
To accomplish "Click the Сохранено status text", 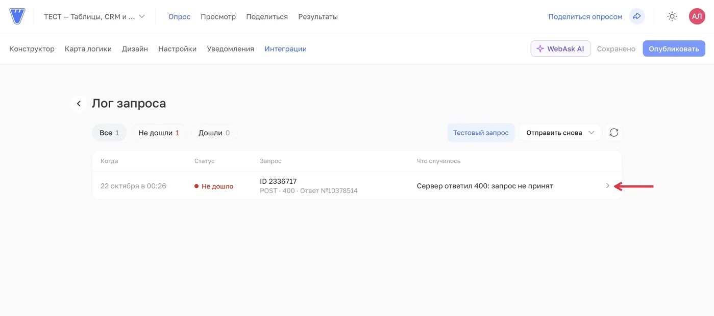I will tap(616, 49).
